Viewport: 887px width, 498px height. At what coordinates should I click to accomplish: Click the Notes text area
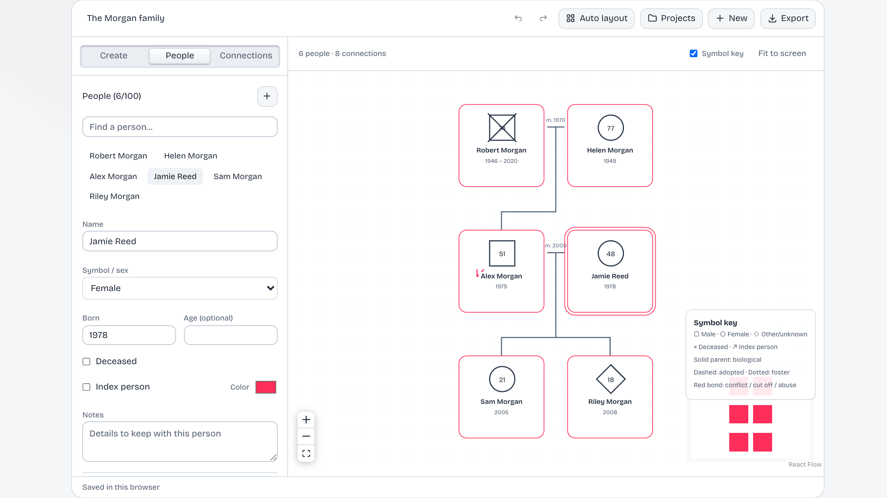tap(180, 442)
